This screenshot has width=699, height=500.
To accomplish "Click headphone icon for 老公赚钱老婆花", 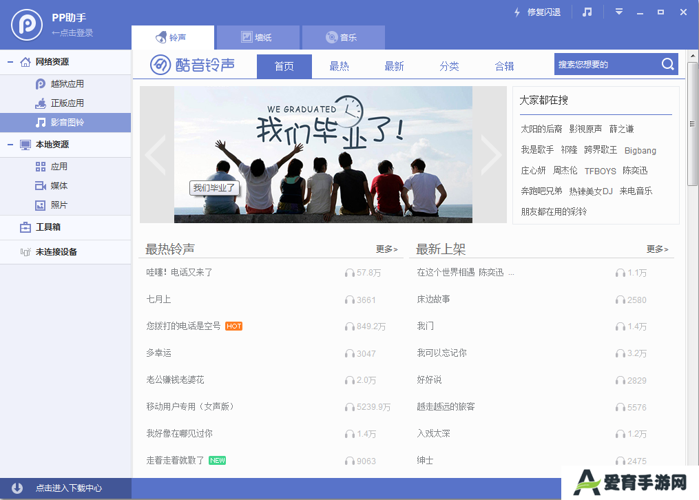I will coord(350,380).
